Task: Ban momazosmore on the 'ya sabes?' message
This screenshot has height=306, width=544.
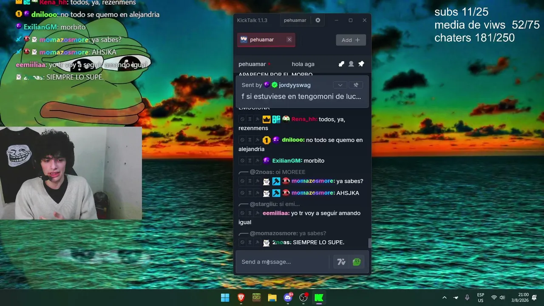Action: (x=242, y=181)
